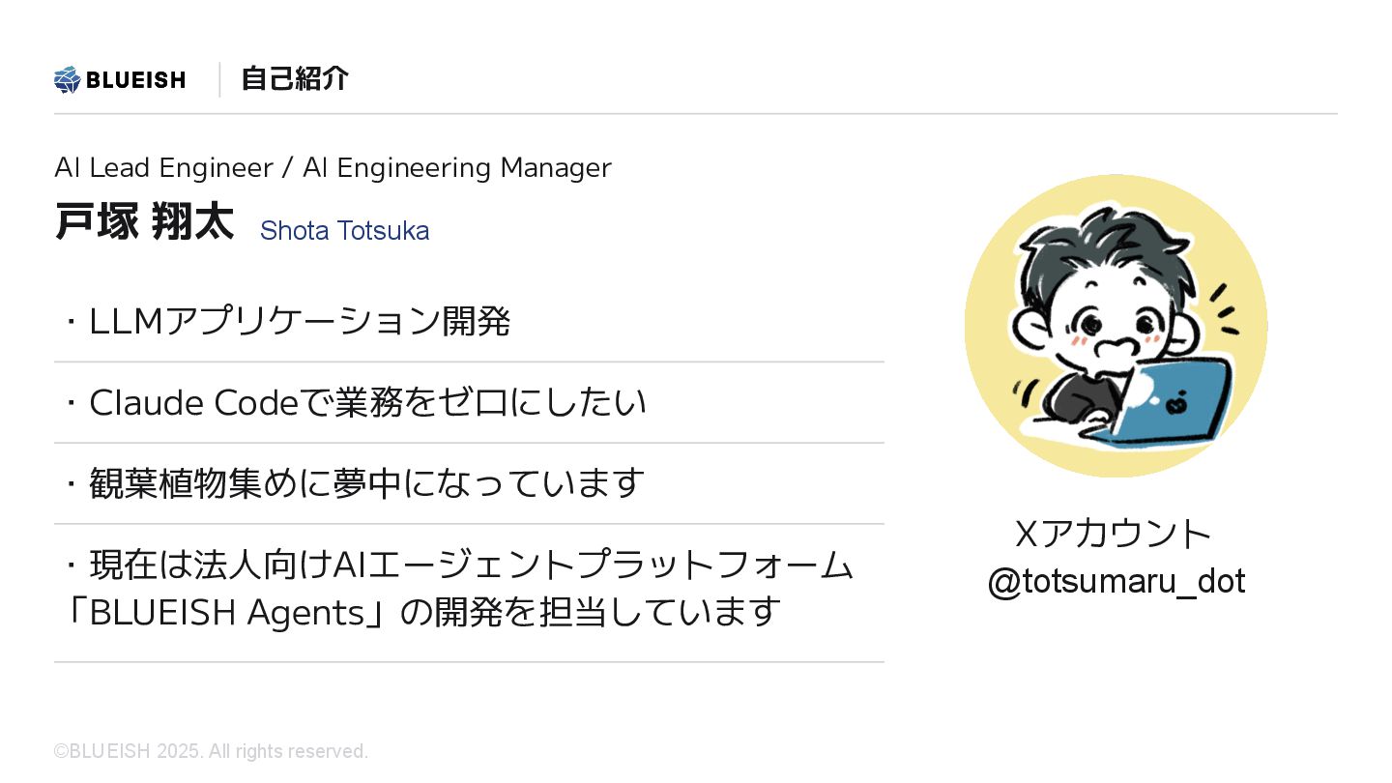Image resolution: width=1392 pixels, height=783 pixels.
Task: Click the Claude Code bullet line
Action: point(356,403)
